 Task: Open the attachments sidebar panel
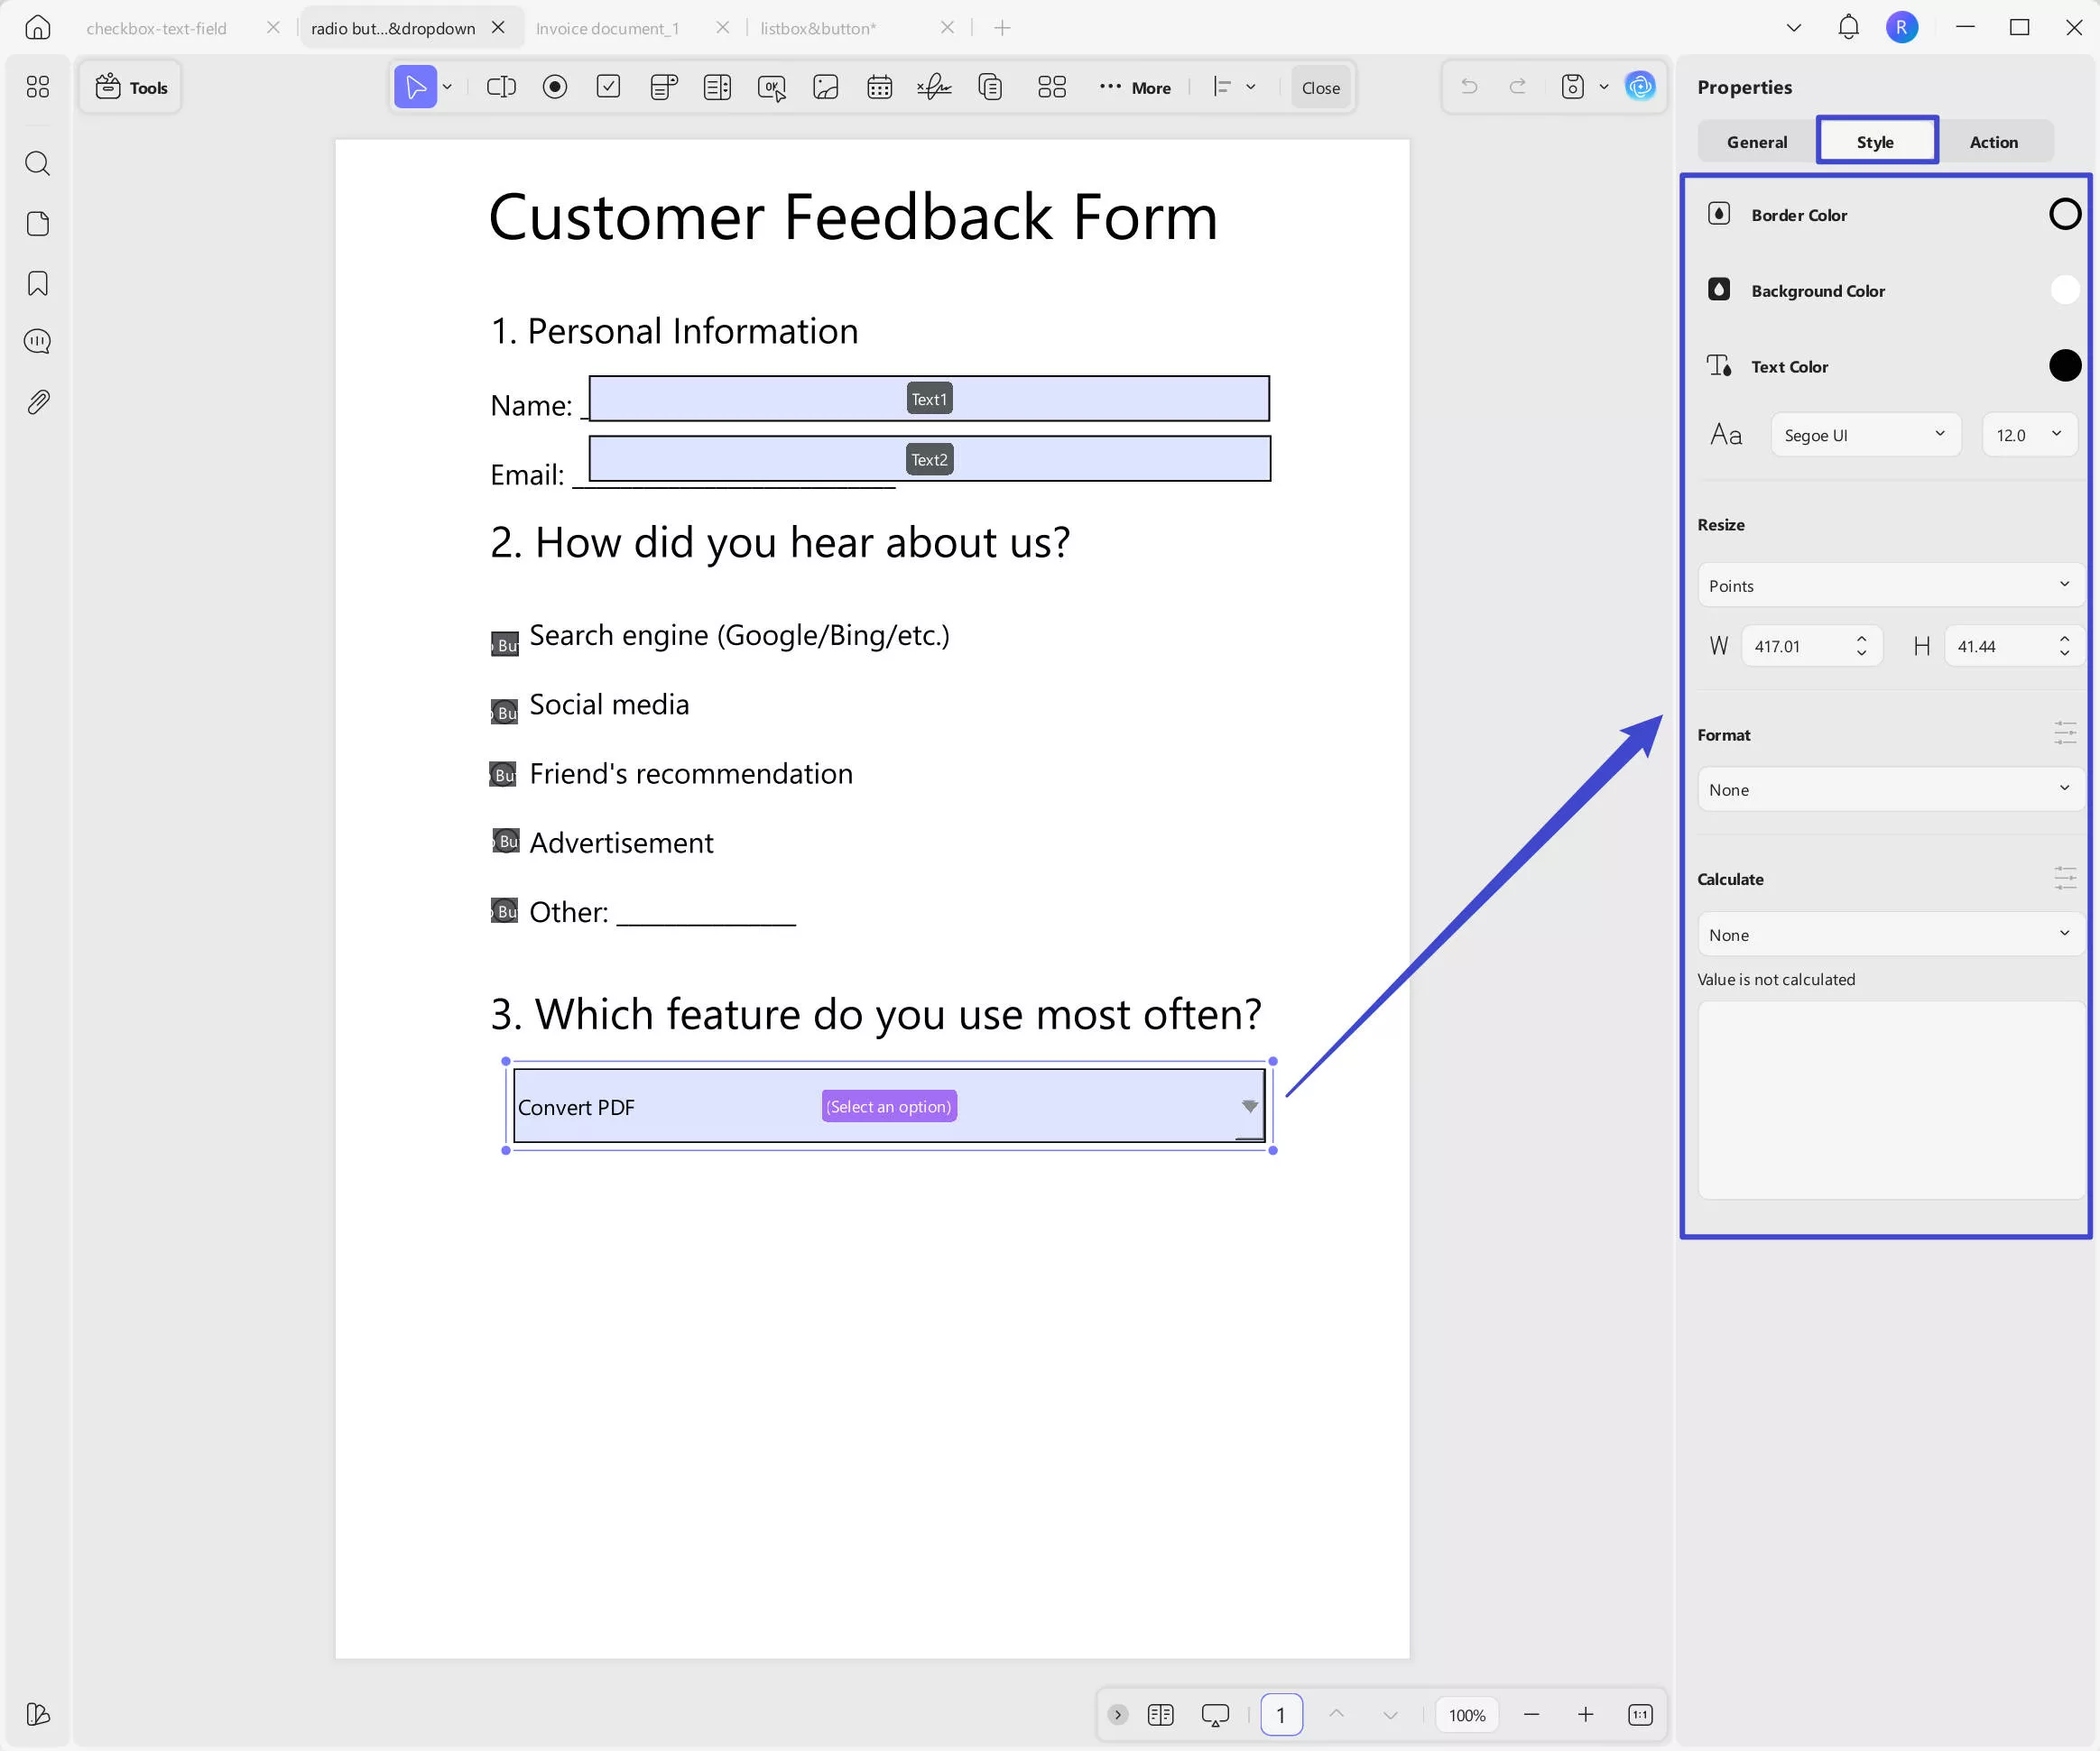pos(38,401)
